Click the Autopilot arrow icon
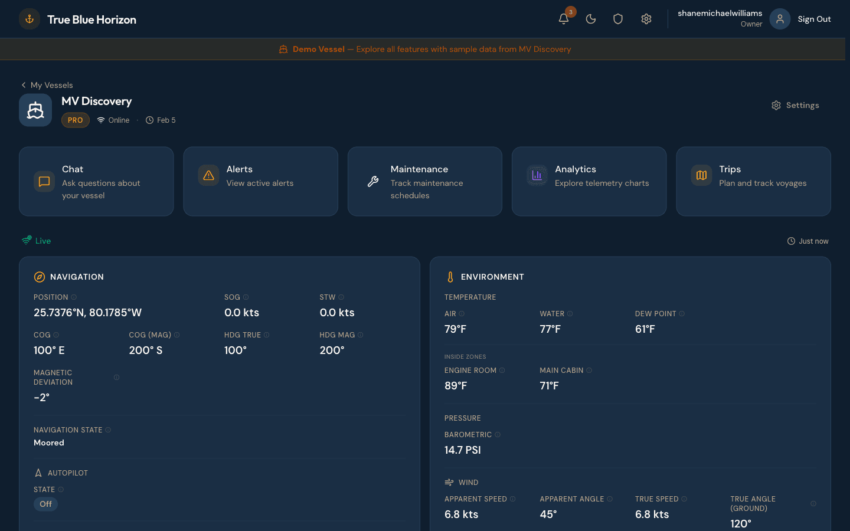Image resolution: width=850 pixels, height=531 pixels. [38, 473]
